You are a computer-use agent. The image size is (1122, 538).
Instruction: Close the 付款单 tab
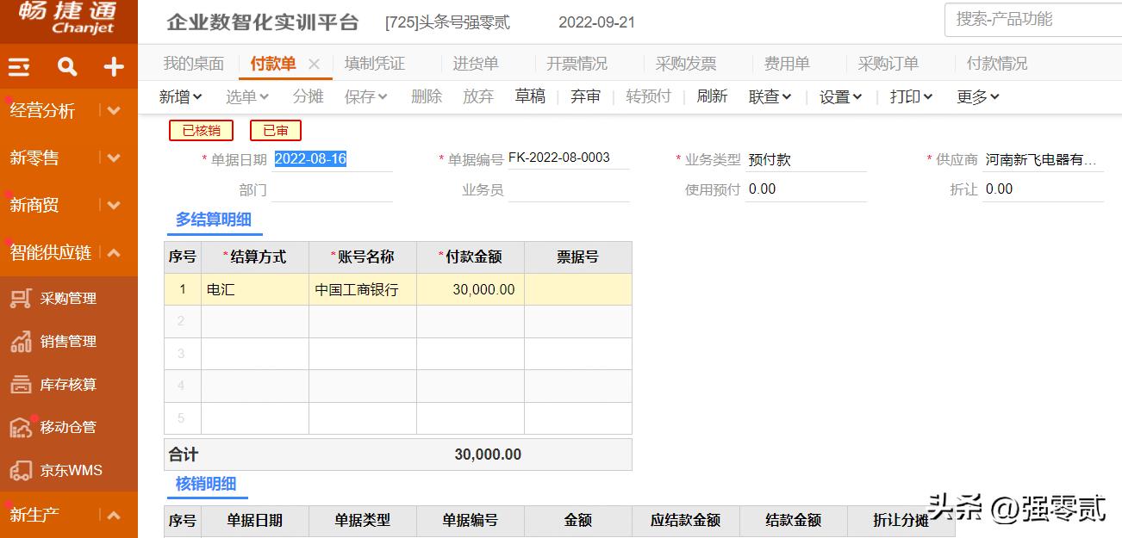pyautogui.click(x=314, y=63)
